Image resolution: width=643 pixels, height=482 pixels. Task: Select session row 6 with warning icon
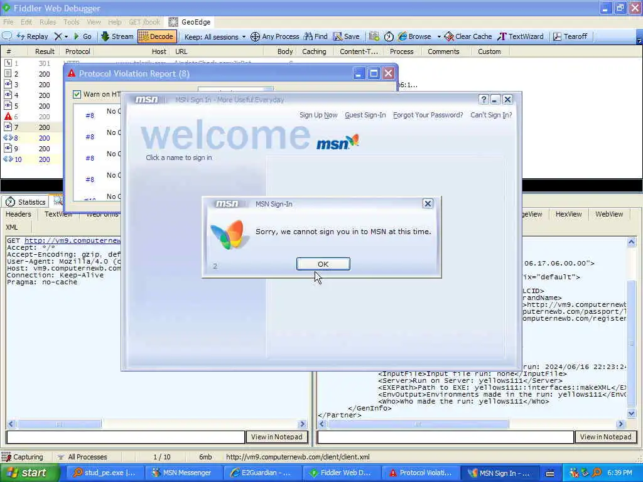[x=31, y=116]
